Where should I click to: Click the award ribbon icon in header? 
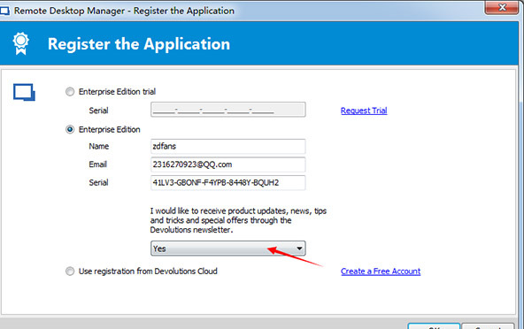[21, 43]
